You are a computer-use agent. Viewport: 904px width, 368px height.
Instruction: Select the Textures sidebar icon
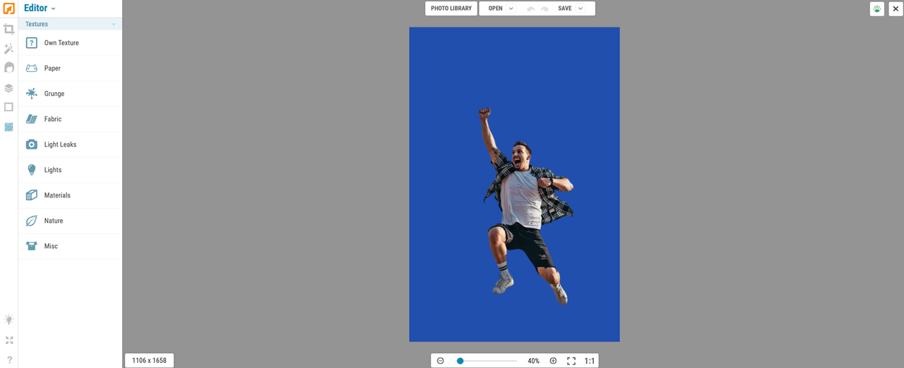click(x=8, y=127)
